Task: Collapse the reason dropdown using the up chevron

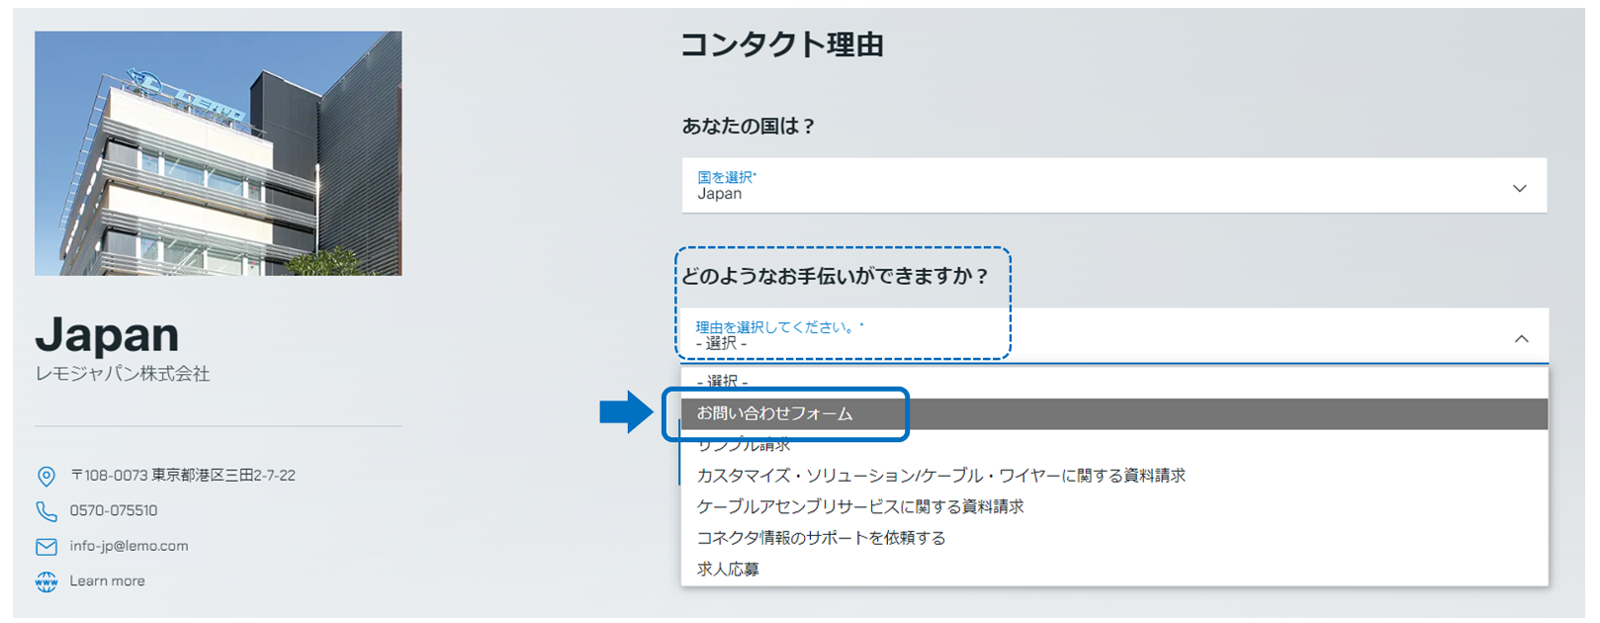Action: 1521,339
